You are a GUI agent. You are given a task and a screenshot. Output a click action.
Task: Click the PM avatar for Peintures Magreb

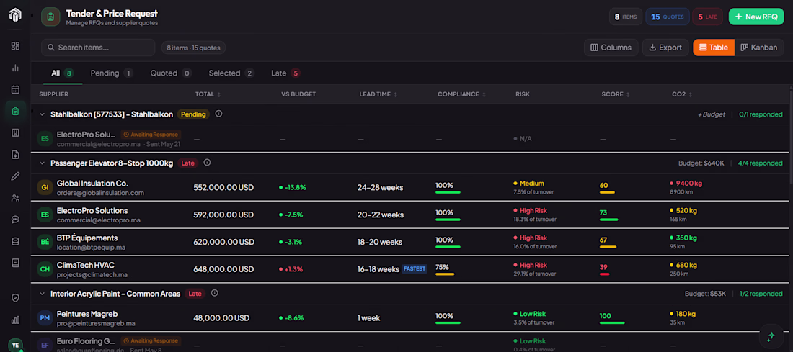point(45,318)
